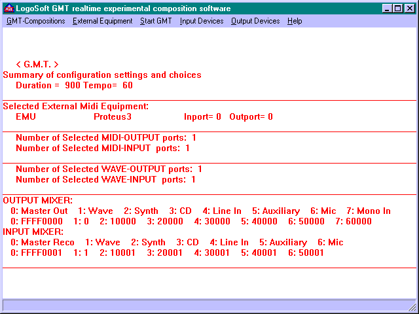Close the LogoSoft GMT window

tap(410, 9)
